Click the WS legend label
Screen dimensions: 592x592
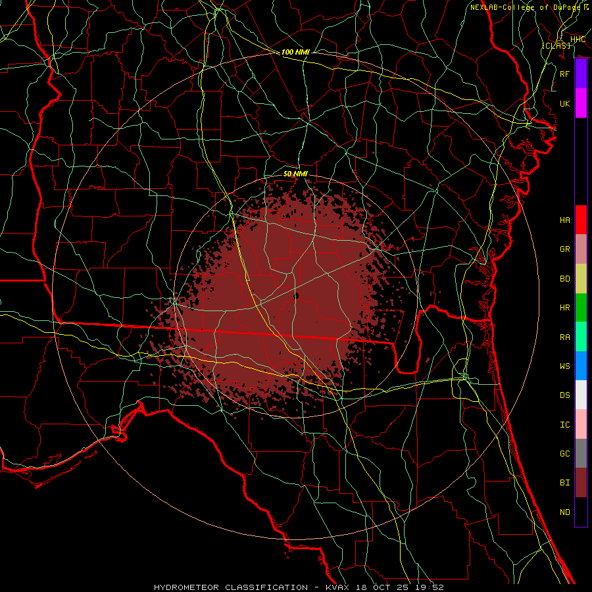[564, 366]
